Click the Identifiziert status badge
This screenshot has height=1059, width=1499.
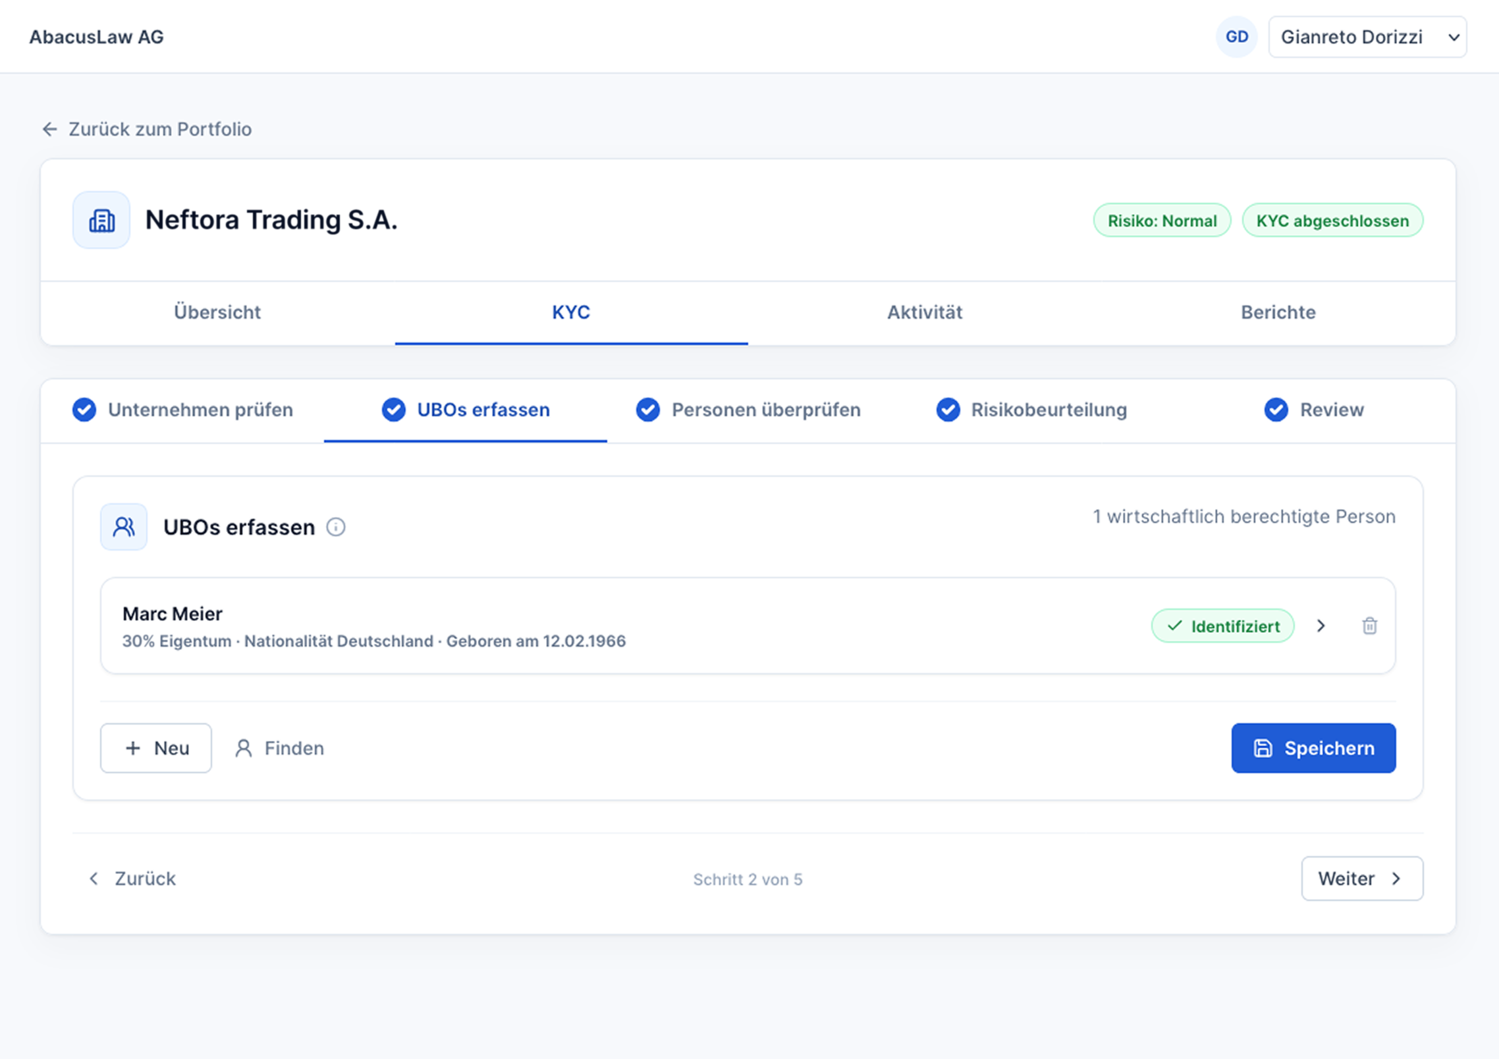1222,626
